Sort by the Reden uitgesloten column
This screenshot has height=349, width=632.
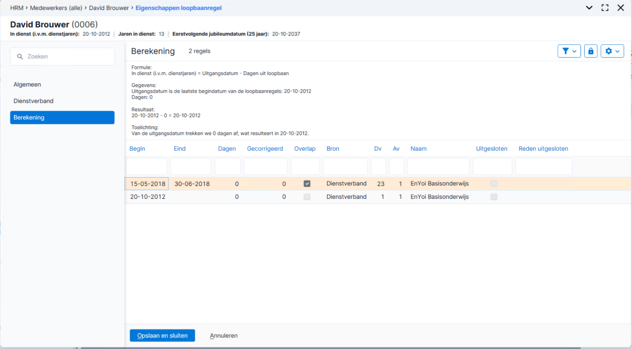[543, 148]
